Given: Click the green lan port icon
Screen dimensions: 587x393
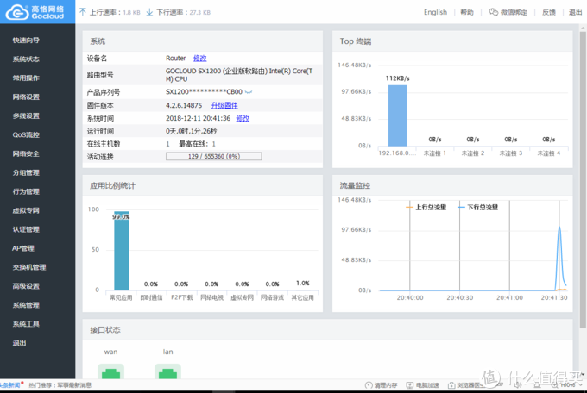Looking at the screenshot, I should tap(167, 371).
